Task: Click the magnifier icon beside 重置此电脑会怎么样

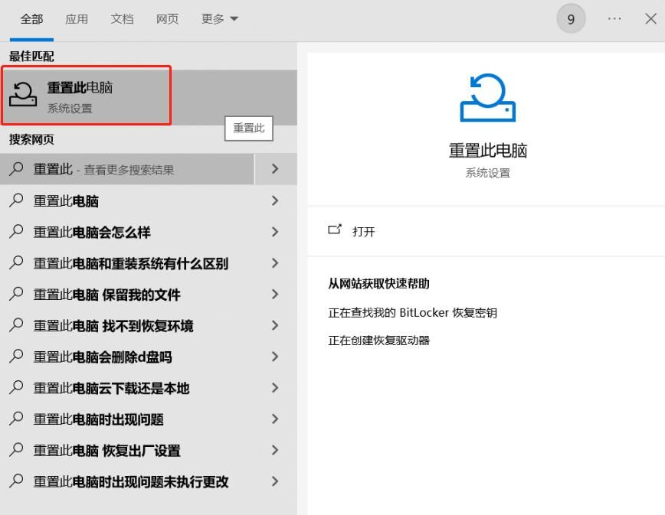Action: click(17, 231)
